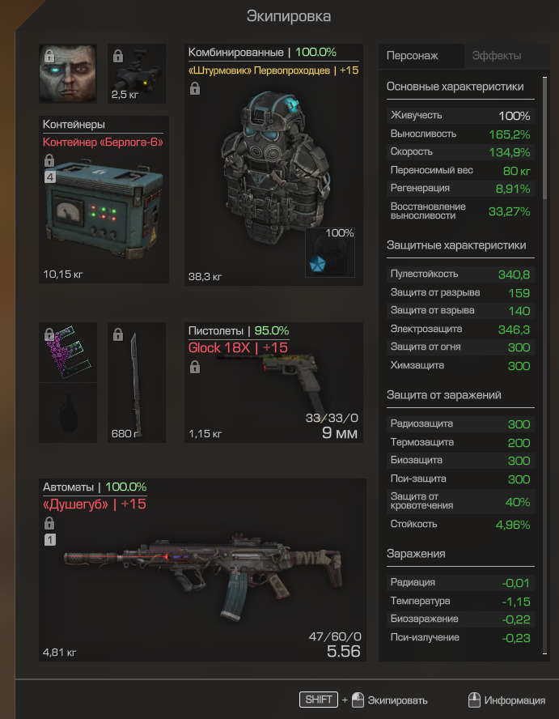559x719 pixels.
Task: Click the lock icon on armor slot
Action: coord(195,88)
